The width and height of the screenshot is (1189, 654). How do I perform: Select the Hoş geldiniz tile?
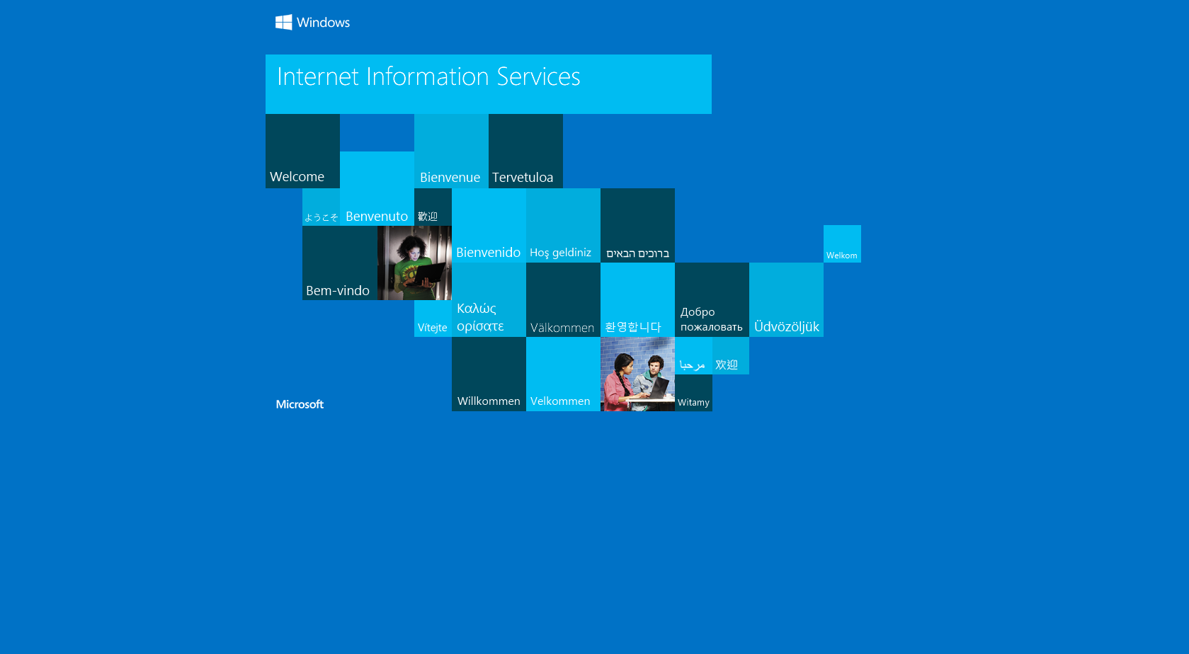point(563,225)
